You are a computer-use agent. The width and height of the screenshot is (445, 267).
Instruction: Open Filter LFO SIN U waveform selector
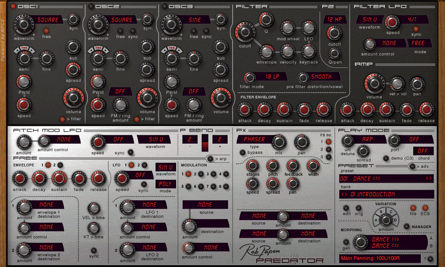tap(370, 19)
